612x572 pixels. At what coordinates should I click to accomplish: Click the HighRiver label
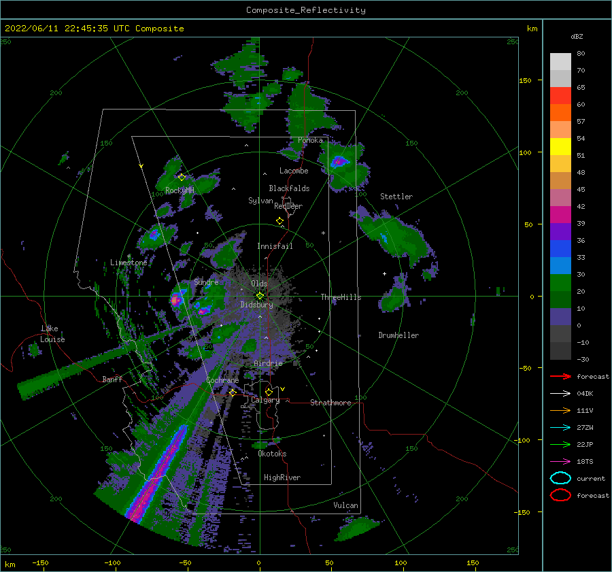282,477
